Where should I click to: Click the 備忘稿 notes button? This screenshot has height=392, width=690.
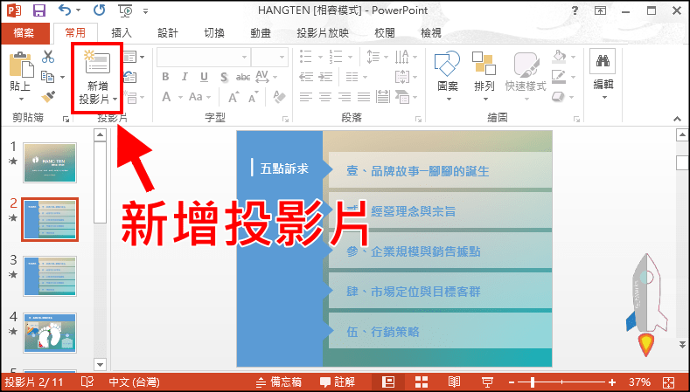pyautogui.click(x=281, y=382)
